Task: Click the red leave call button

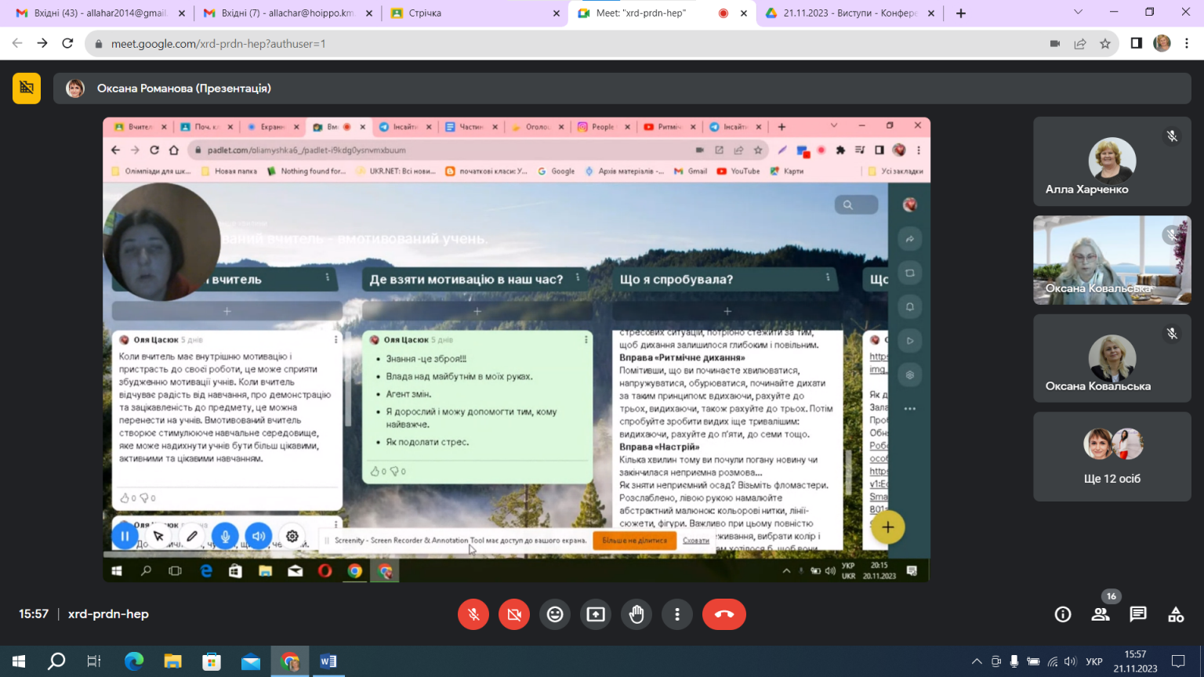Action: pos(723,614)
